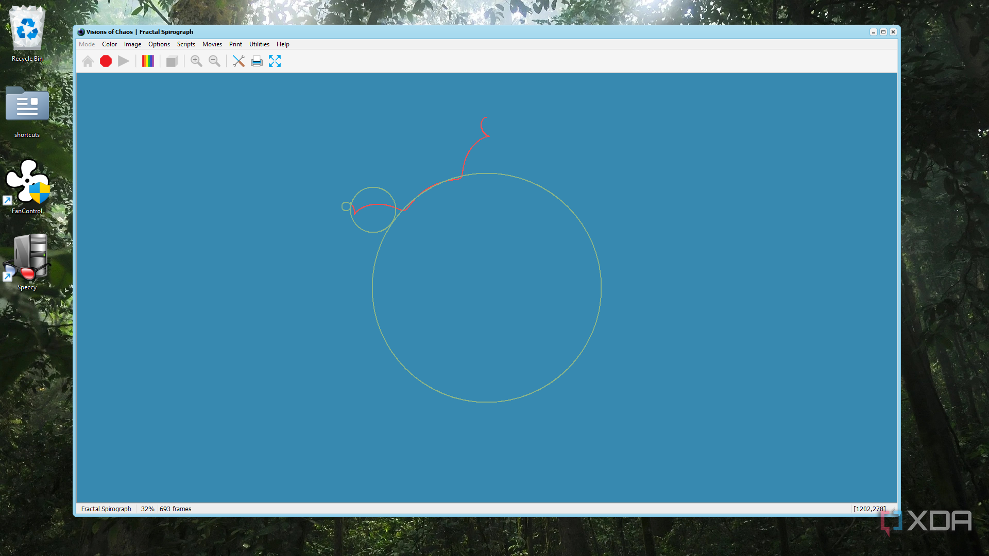Close the Visions of Chaos window
The width and height of the screenshot is (989, 556).
coord(893,32)
